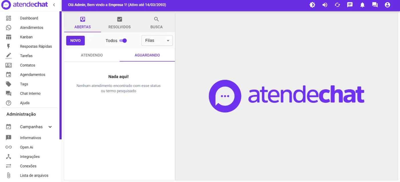Open the Filas dropdown

(157, 41)
